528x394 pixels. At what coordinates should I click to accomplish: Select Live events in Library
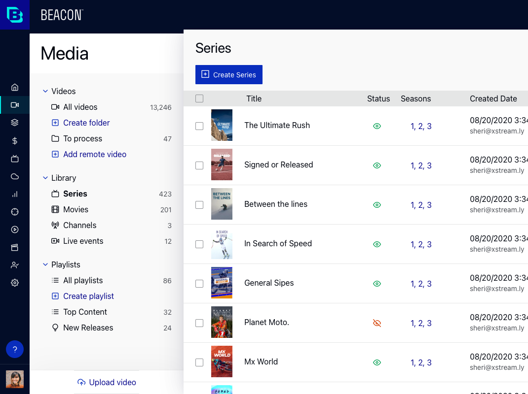point(83,241)
